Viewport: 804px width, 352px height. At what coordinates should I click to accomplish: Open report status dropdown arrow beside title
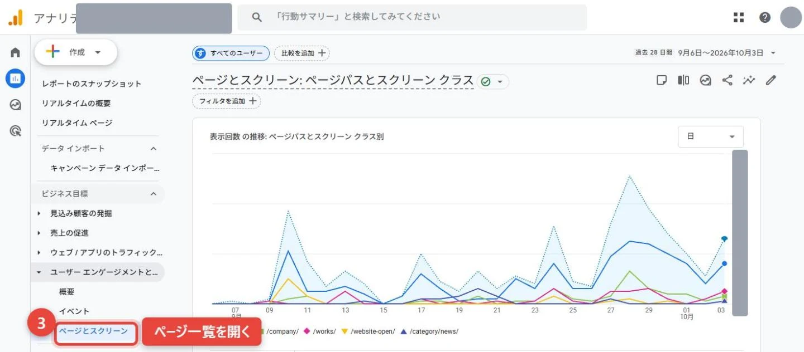pos(500,82)
